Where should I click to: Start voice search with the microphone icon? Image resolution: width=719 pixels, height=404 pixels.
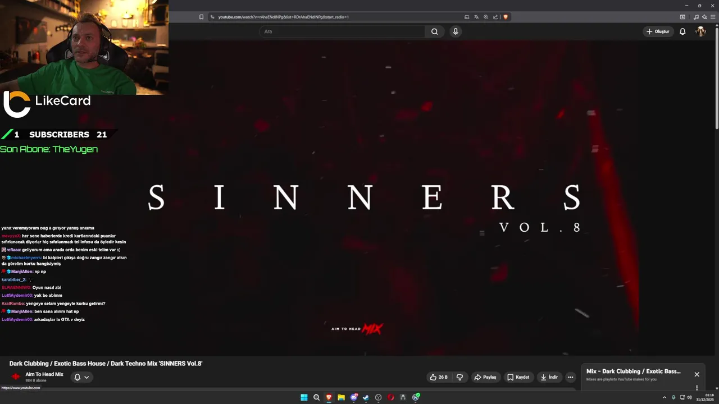tap(456, 31)
